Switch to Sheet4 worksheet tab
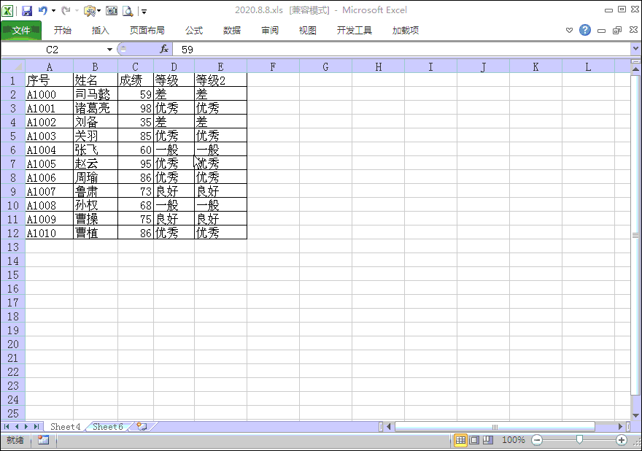The width and height of the screenshot is (642, 451). click(65, 426)
